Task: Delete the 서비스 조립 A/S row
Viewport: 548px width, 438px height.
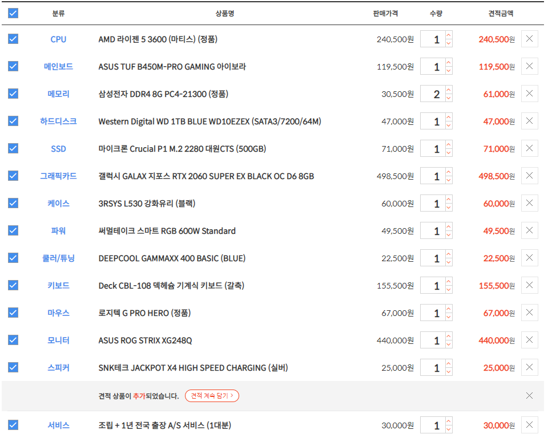Action: (529, 425)
